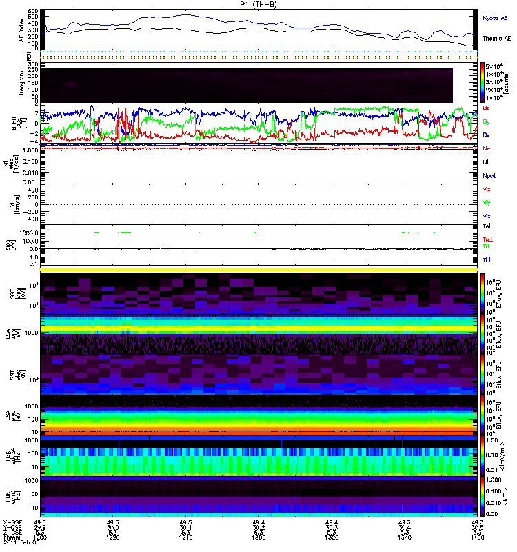Select the red Bz legend entry

[x=487, y=108]
